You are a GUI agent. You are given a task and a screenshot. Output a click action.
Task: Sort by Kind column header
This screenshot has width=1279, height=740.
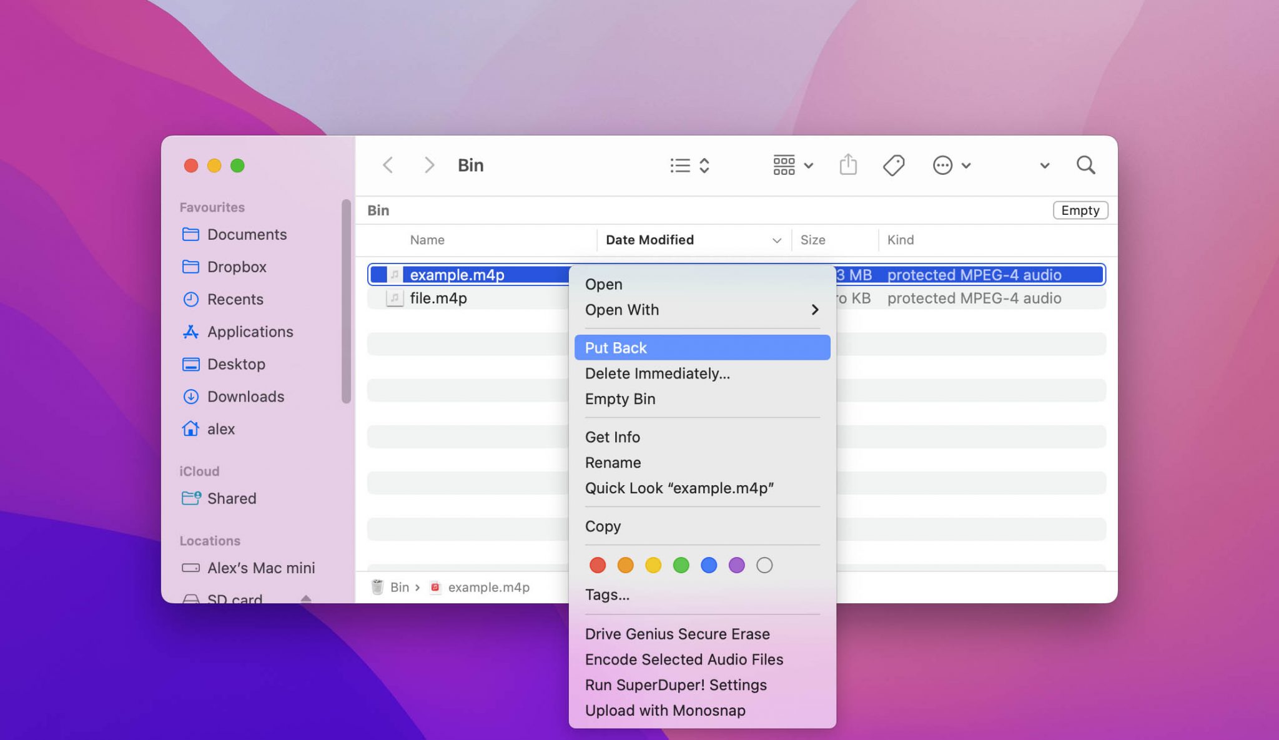tap(901, 240)
